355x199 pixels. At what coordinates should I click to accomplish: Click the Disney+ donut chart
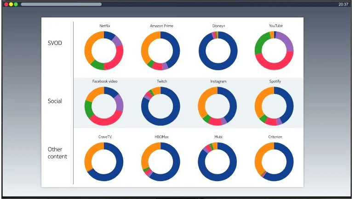click(218, 50)
